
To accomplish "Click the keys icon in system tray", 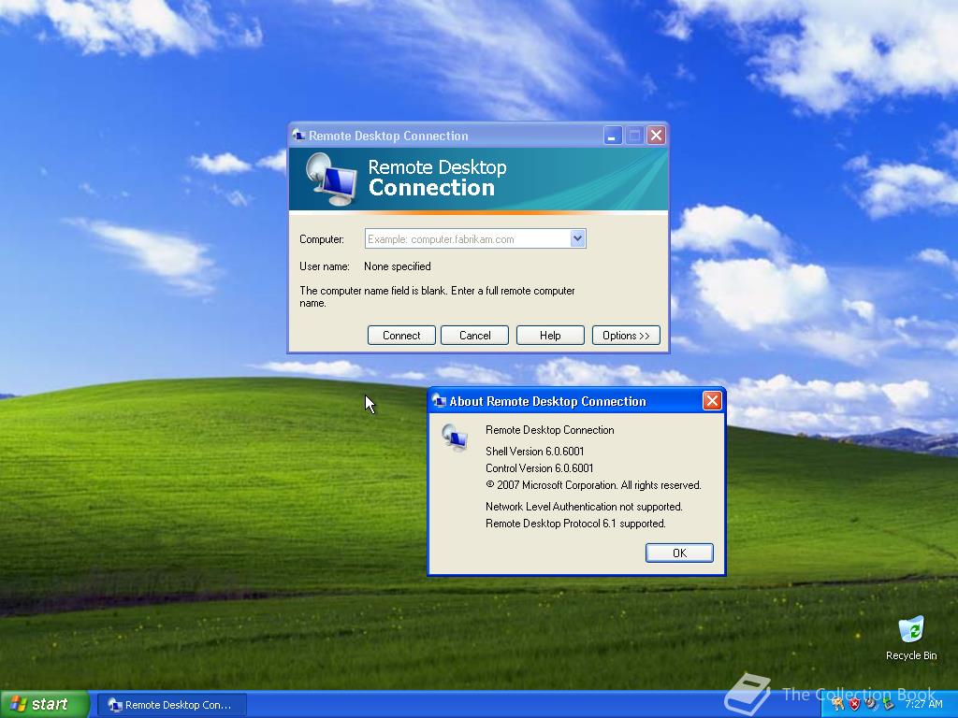I will (x=837, y=703).
